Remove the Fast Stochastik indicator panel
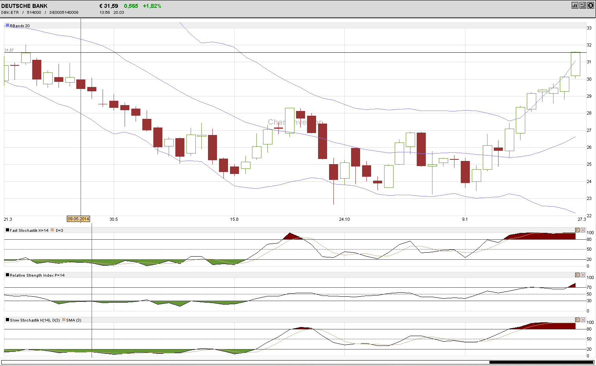This screenshot has width=596, height=366. 583,230
